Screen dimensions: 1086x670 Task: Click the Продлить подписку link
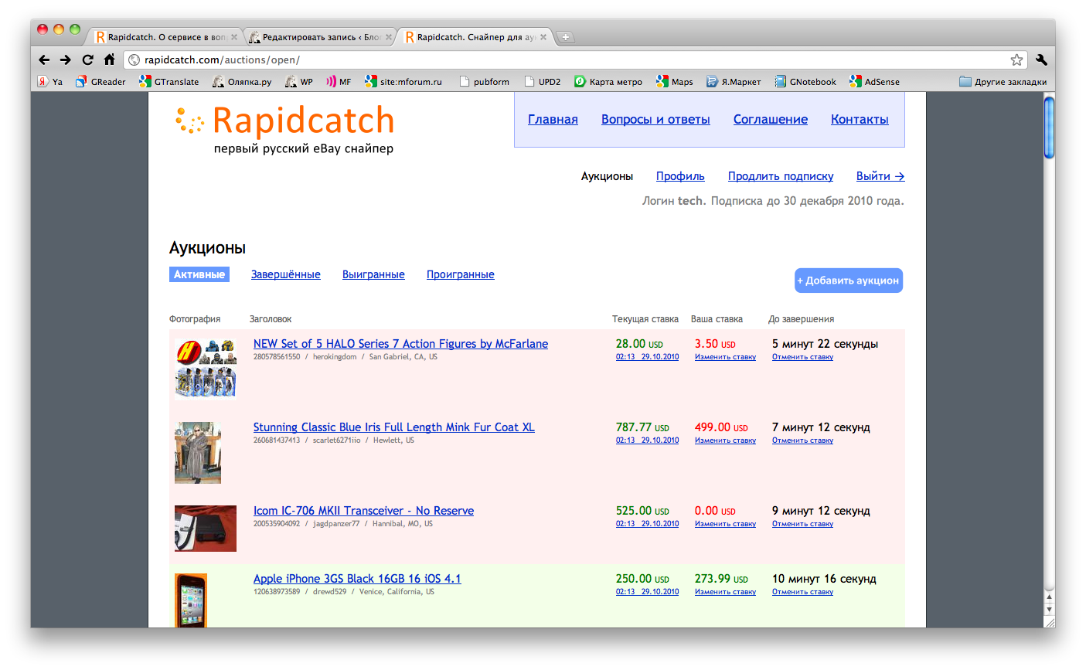click(781, 176)
